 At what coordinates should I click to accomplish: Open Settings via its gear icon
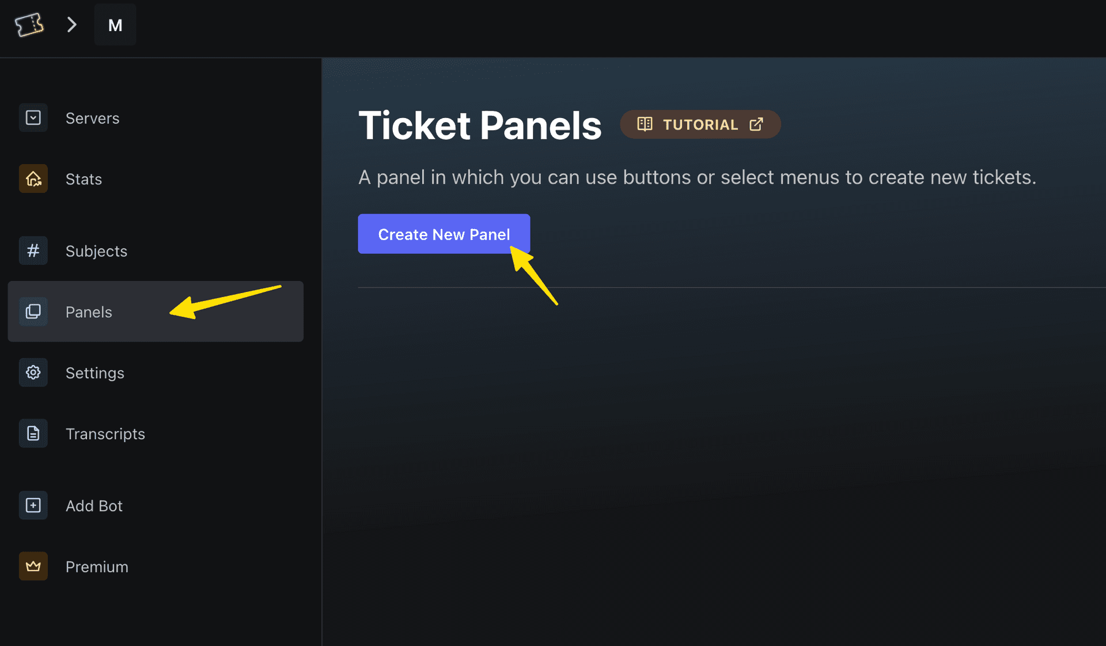coord(33,373)
